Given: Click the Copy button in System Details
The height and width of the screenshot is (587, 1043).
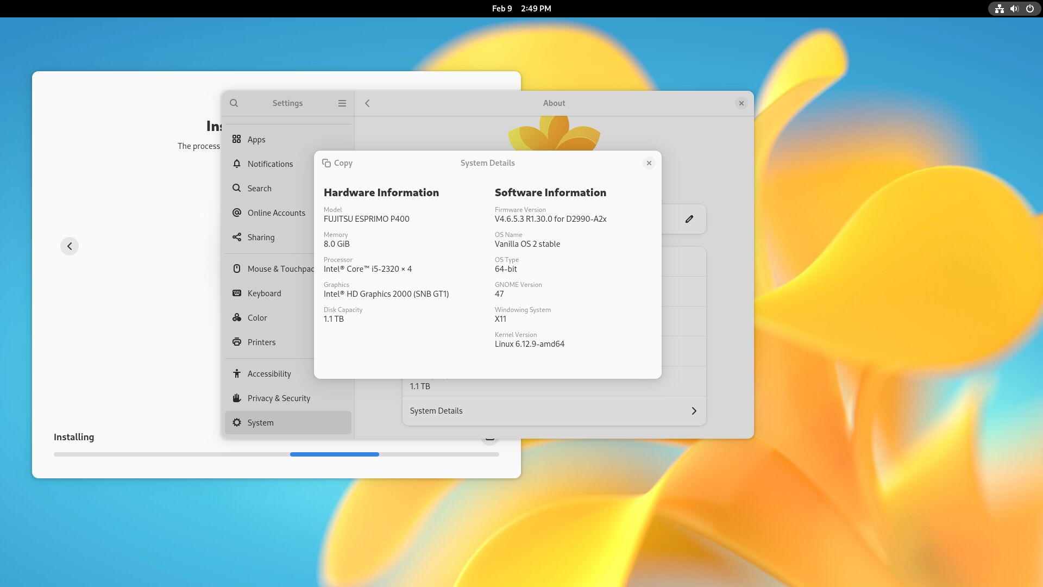Looking at the screenshot, I should click(x=337, y=163).
